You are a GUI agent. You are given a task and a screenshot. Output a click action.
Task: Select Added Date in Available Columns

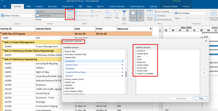69,88
